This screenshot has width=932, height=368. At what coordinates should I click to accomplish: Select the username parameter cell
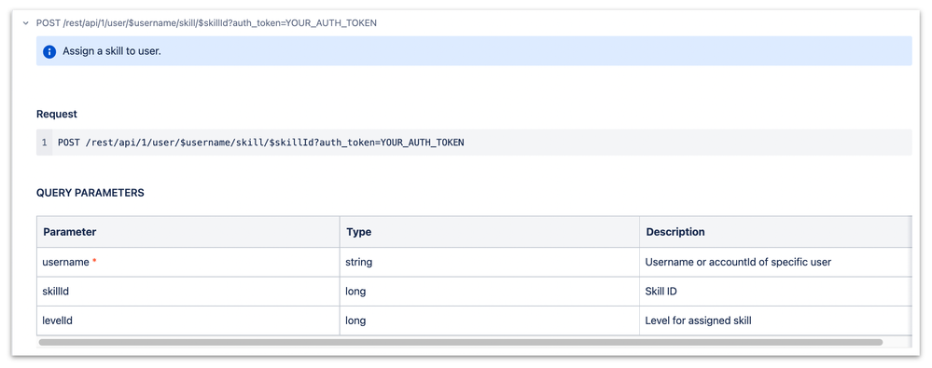[188, 262]
